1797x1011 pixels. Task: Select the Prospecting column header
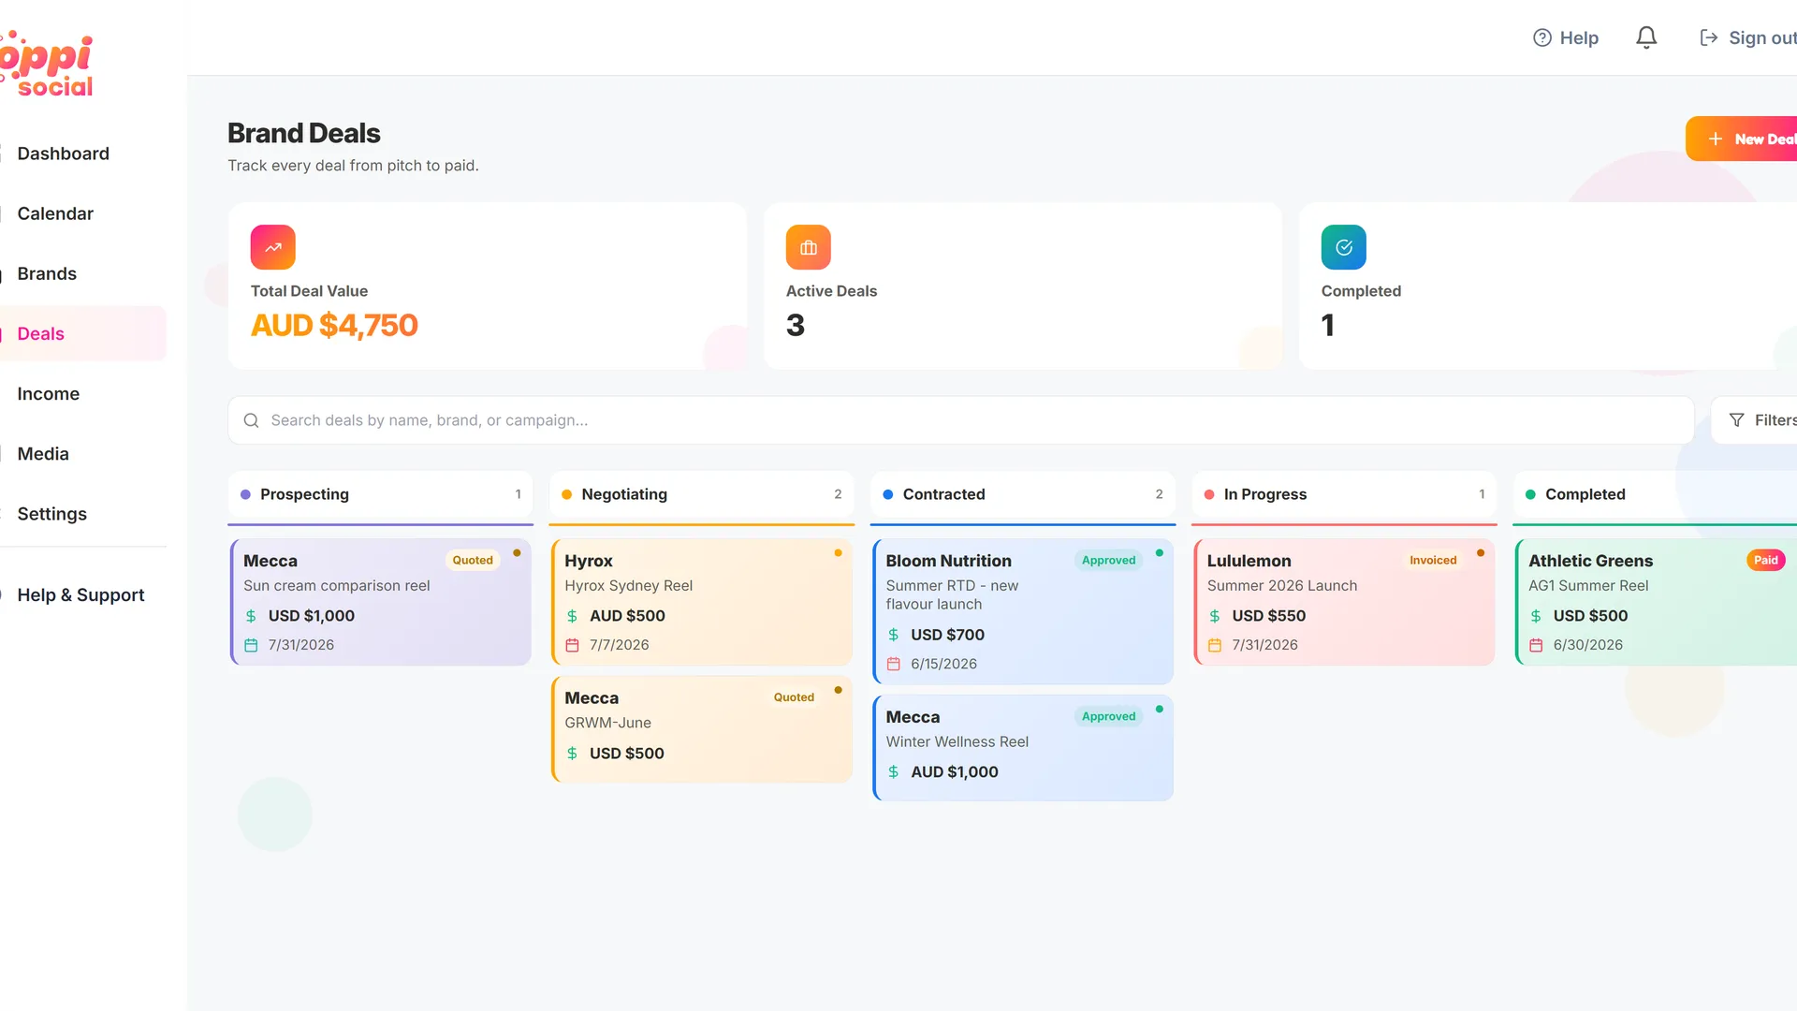pos(381,495)
